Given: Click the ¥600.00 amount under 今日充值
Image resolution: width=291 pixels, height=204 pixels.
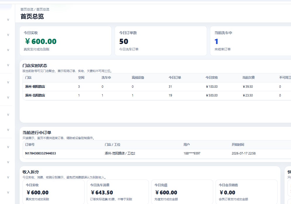Looking at the screenshot, I should [166, 193].
